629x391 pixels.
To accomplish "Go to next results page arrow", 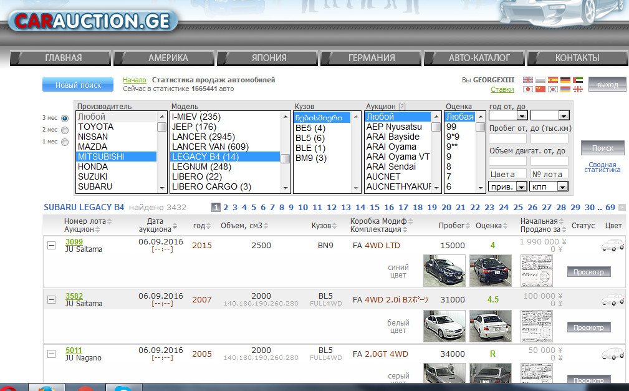I will click(x=622, y=208).
